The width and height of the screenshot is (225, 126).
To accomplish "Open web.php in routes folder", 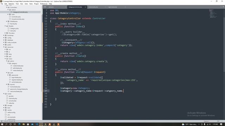I will 11,103.
